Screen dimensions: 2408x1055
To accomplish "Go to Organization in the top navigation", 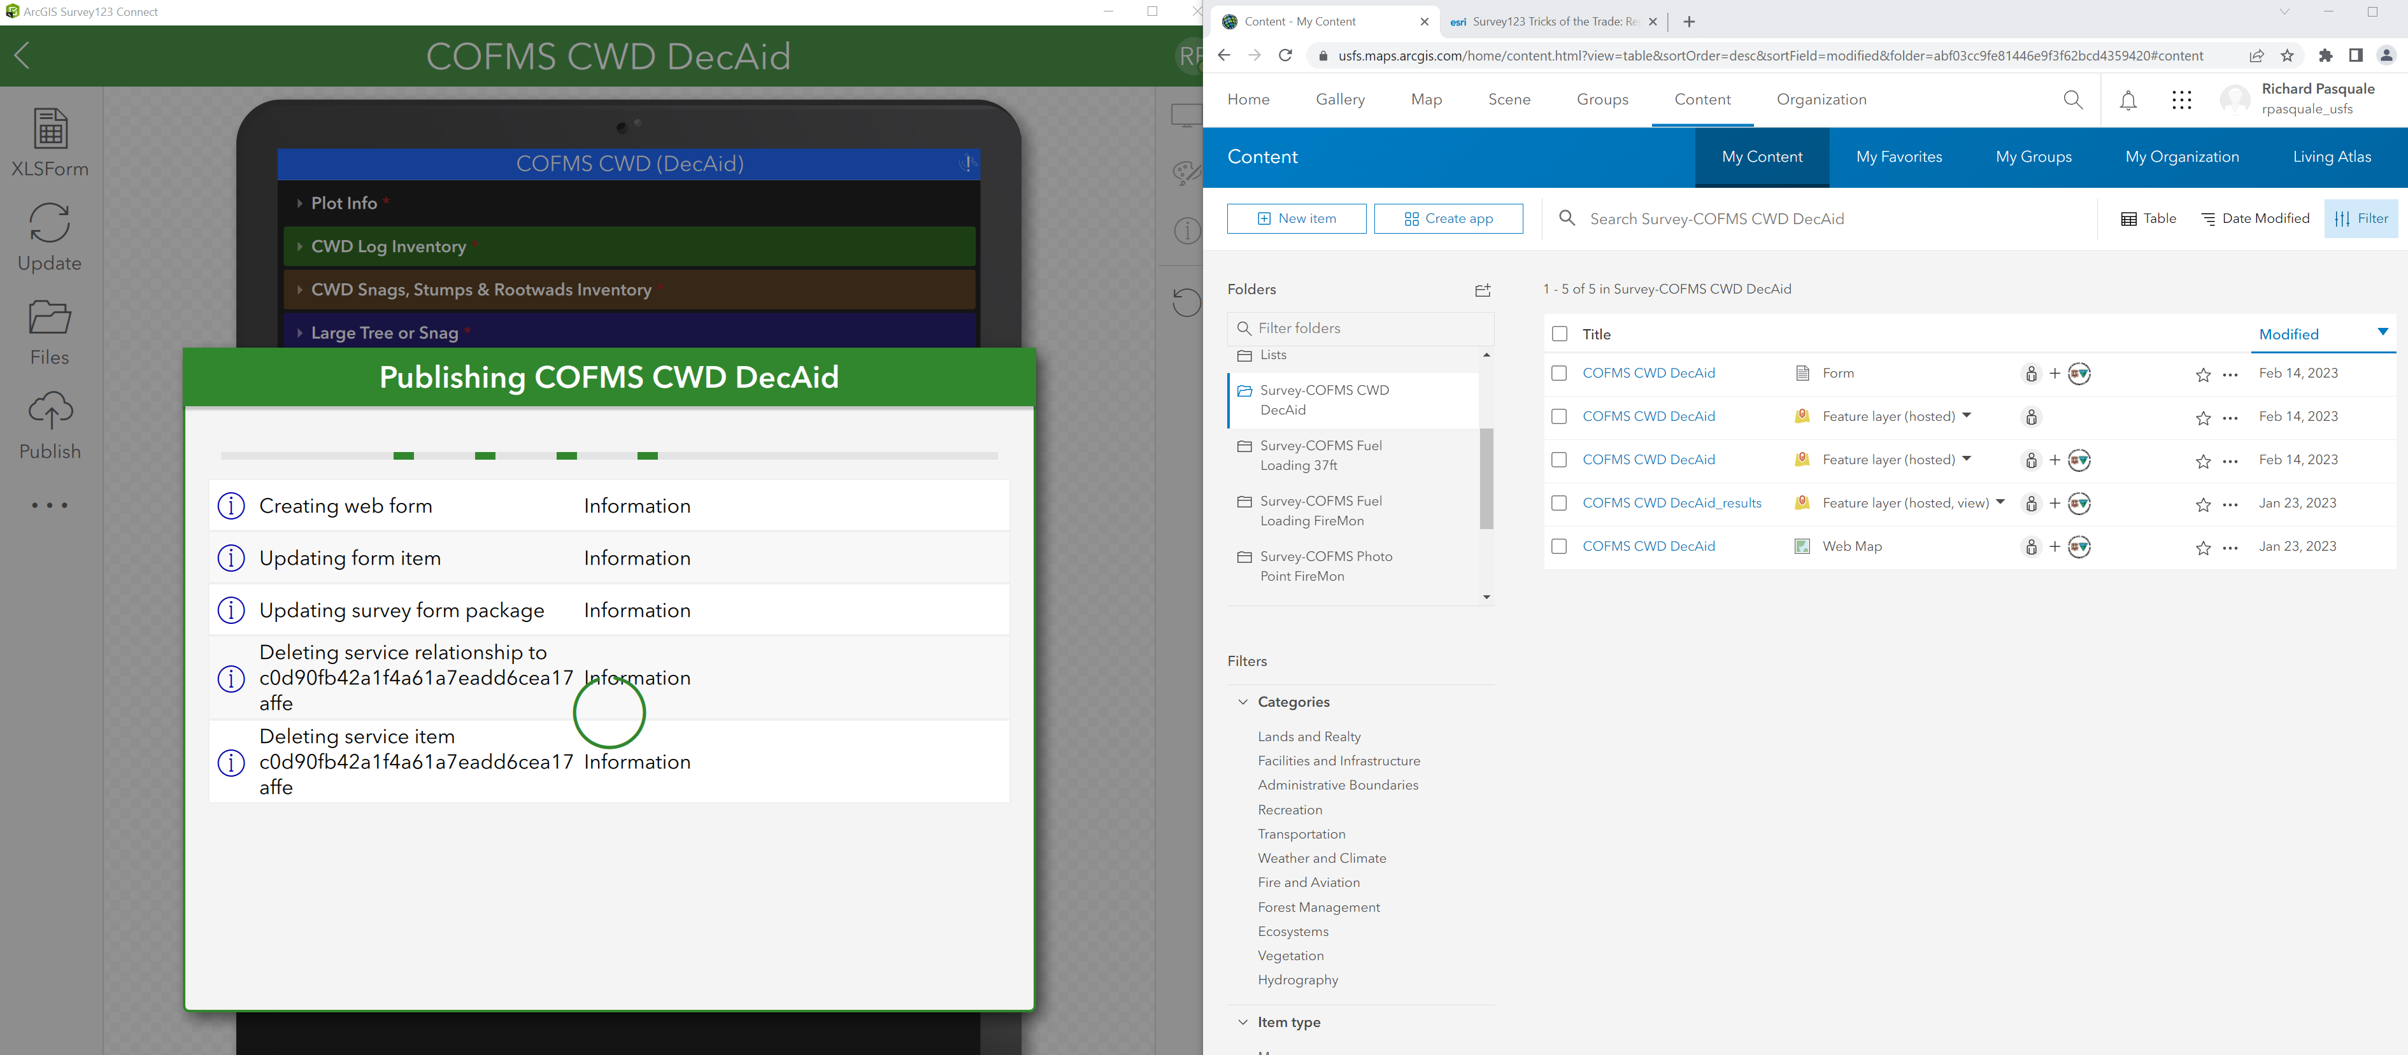I will pyautogui.click(x=1821, y=100).
